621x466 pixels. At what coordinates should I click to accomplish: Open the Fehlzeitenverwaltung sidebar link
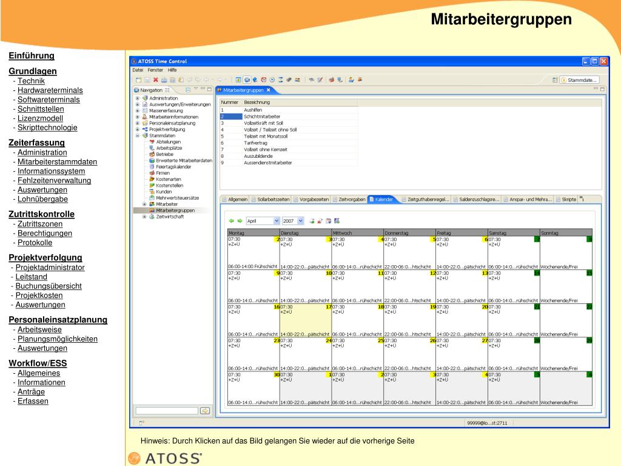(54, 180)
